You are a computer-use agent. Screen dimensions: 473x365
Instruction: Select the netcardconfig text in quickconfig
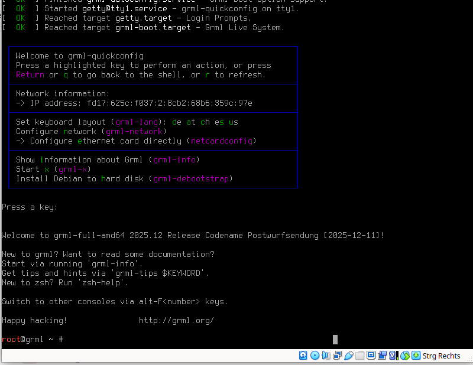[x=221, y=141]
